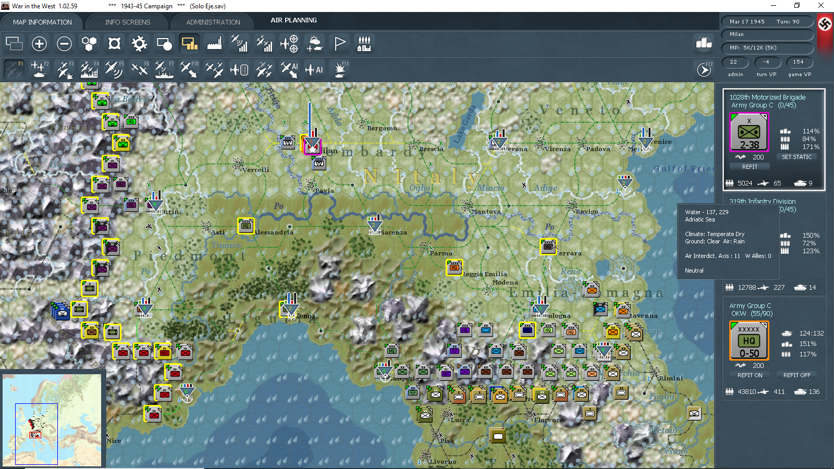Click the Bergamo city label
The image size is (834, 469).
382,128
